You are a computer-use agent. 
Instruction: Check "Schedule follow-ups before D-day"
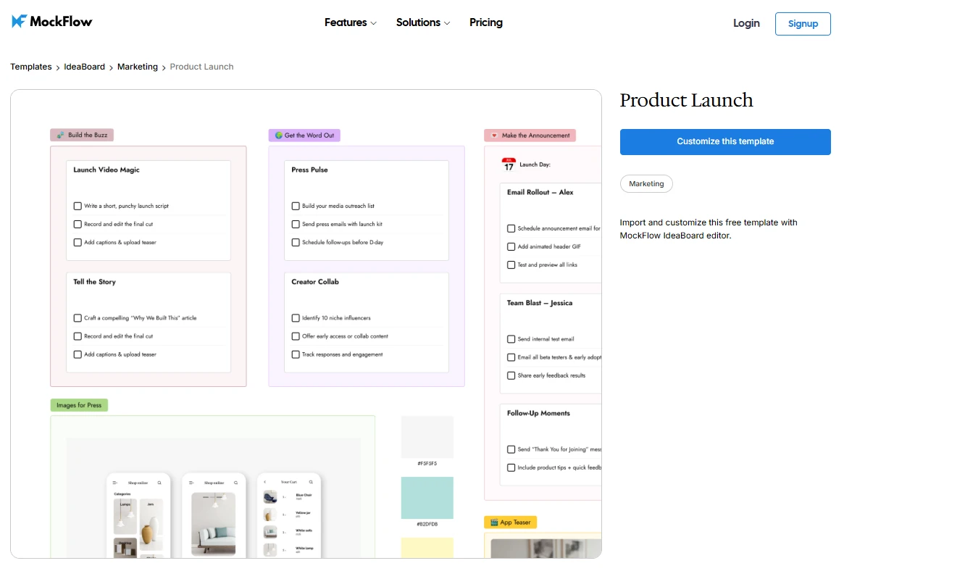(296, 242)
